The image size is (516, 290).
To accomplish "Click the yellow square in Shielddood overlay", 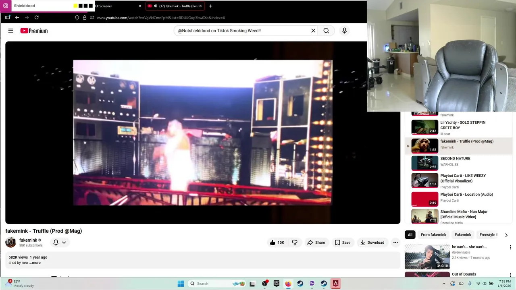I will tap(75, 6).
